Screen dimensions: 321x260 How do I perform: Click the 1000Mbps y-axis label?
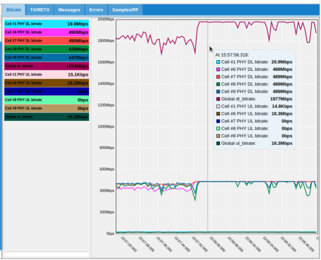click(106, 126)
